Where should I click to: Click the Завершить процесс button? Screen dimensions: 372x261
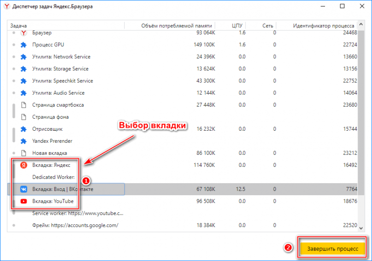(332, 248)
